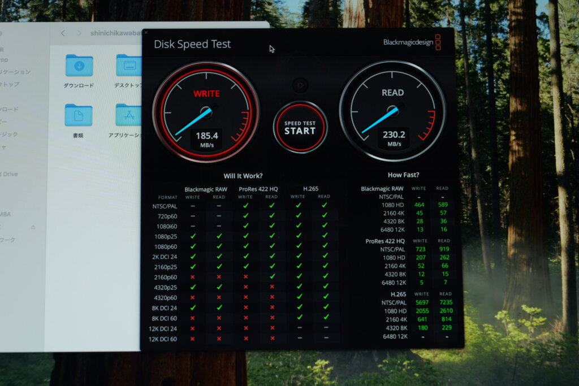Click the 180 H.265 write value
579x386 pixels.
(x=423, y=328)
